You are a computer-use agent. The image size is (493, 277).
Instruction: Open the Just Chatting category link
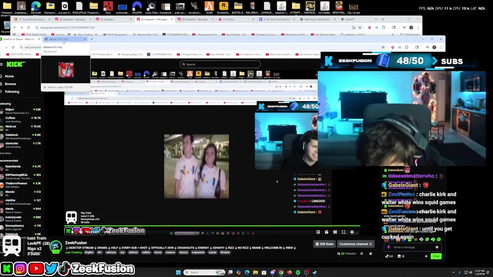(73, 252)
